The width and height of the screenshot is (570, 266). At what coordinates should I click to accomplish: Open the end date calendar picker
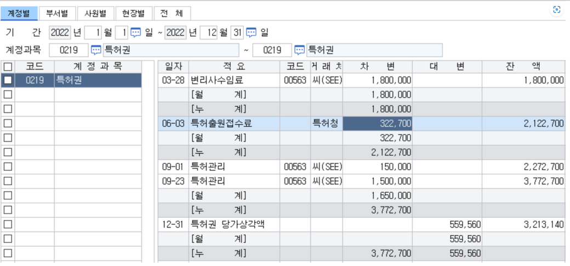coord(251,32)
